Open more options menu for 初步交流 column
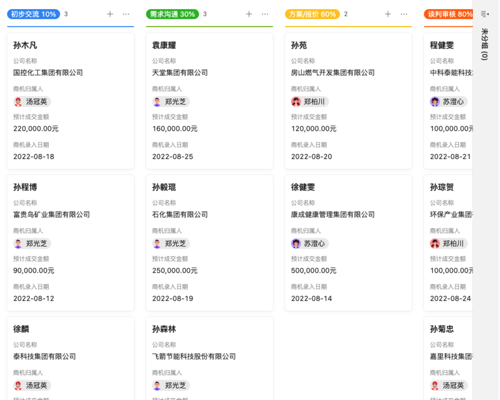 coord(126,14)
